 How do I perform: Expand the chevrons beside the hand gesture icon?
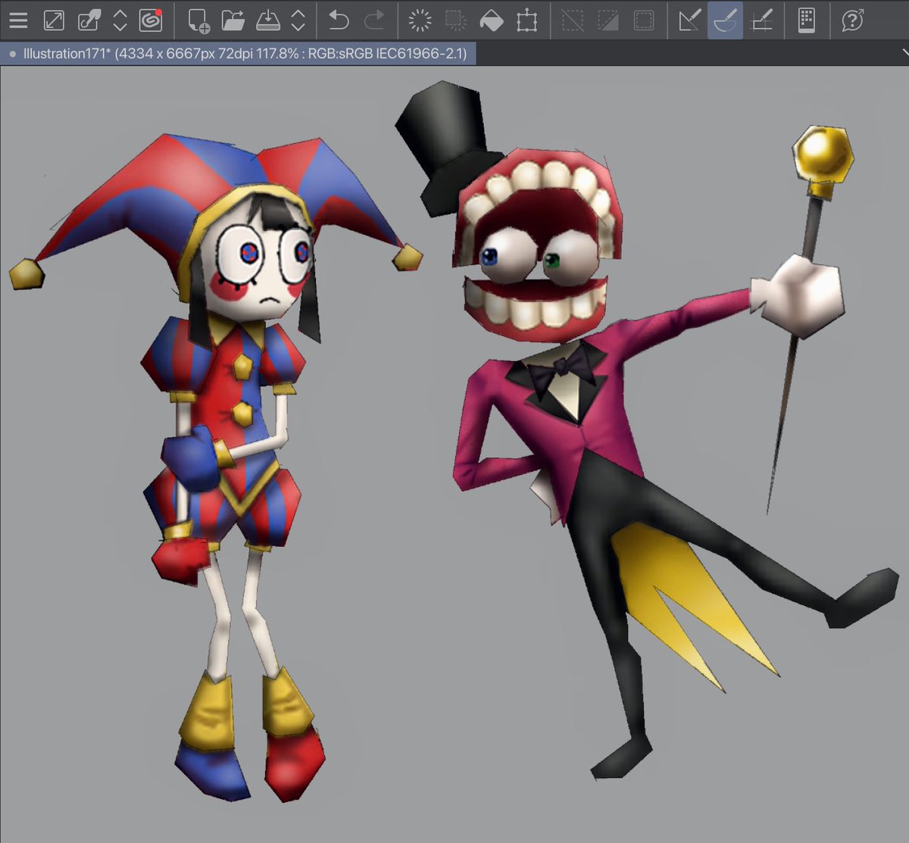point(120,20)
